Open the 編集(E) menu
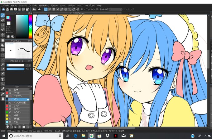 (14, 6)
